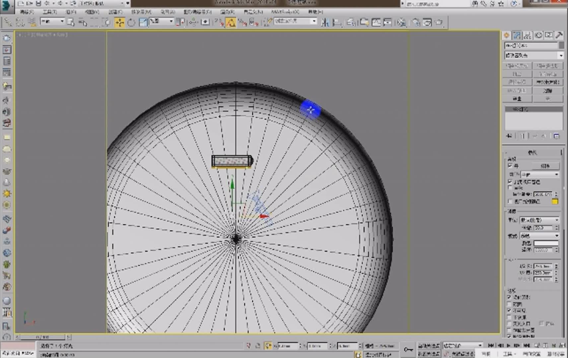
Task: Toggle the 不衰减 no decay checkbox
Action: (x=509, y=317)
